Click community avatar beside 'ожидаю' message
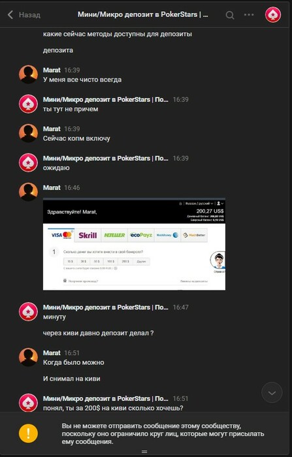292x457 pixels. [28, 163]
